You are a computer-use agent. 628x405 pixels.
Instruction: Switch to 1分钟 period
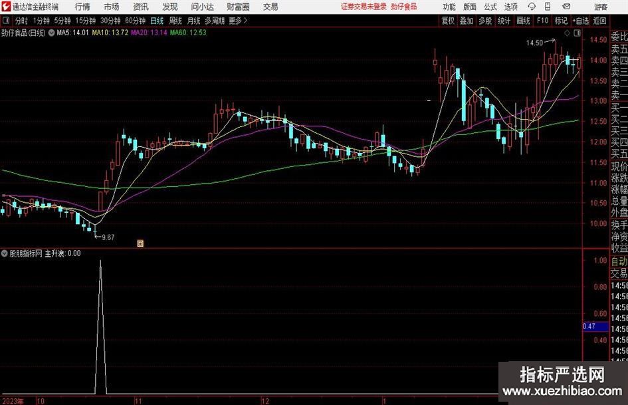pos(41,21)
